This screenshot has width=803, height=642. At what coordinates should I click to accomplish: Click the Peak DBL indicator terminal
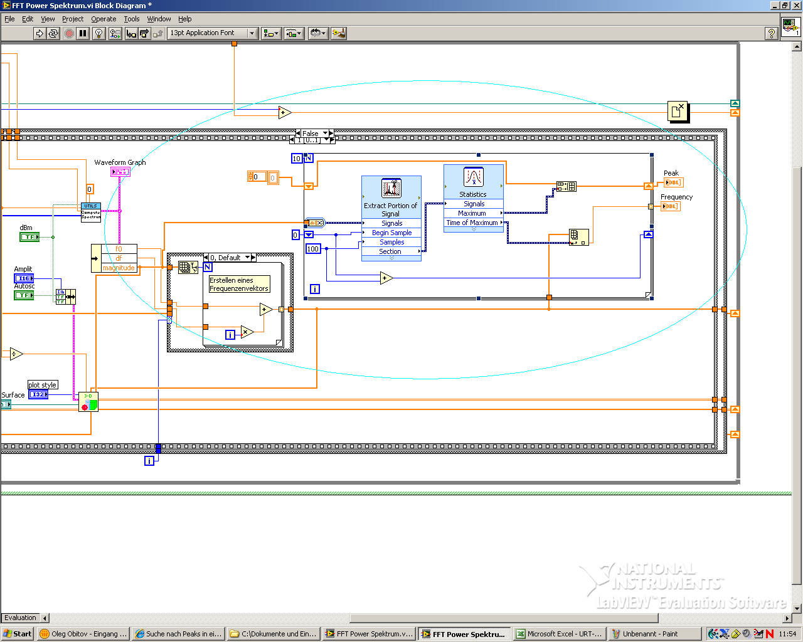tap(673, 182)
